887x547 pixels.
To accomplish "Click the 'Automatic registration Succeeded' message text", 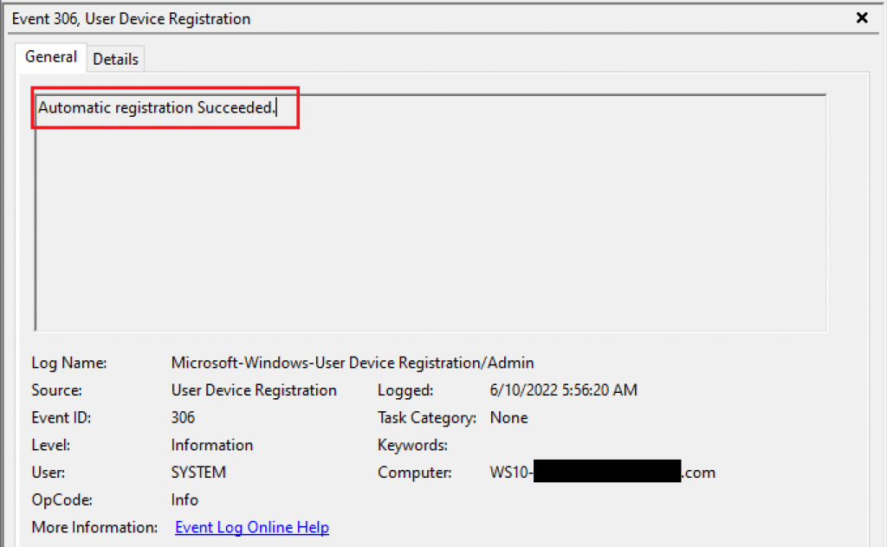I will pos(156,107).
